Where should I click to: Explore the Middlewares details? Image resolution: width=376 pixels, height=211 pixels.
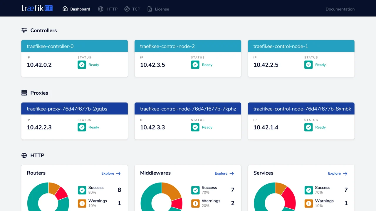tap(224, 173)
